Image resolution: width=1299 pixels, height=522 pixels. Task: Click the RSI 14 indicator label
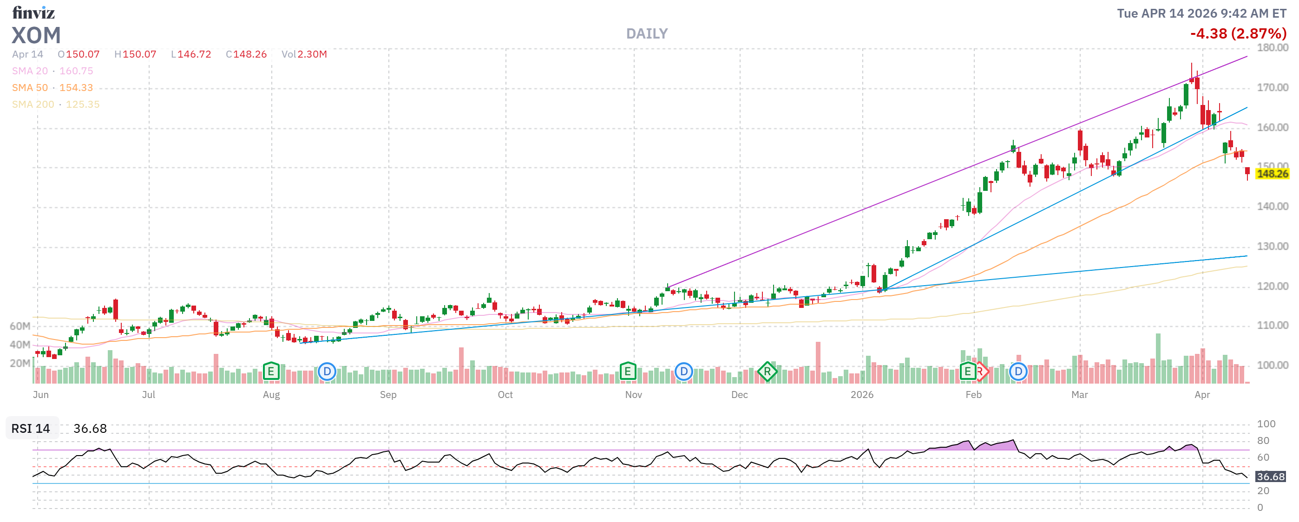click(31, 429)
